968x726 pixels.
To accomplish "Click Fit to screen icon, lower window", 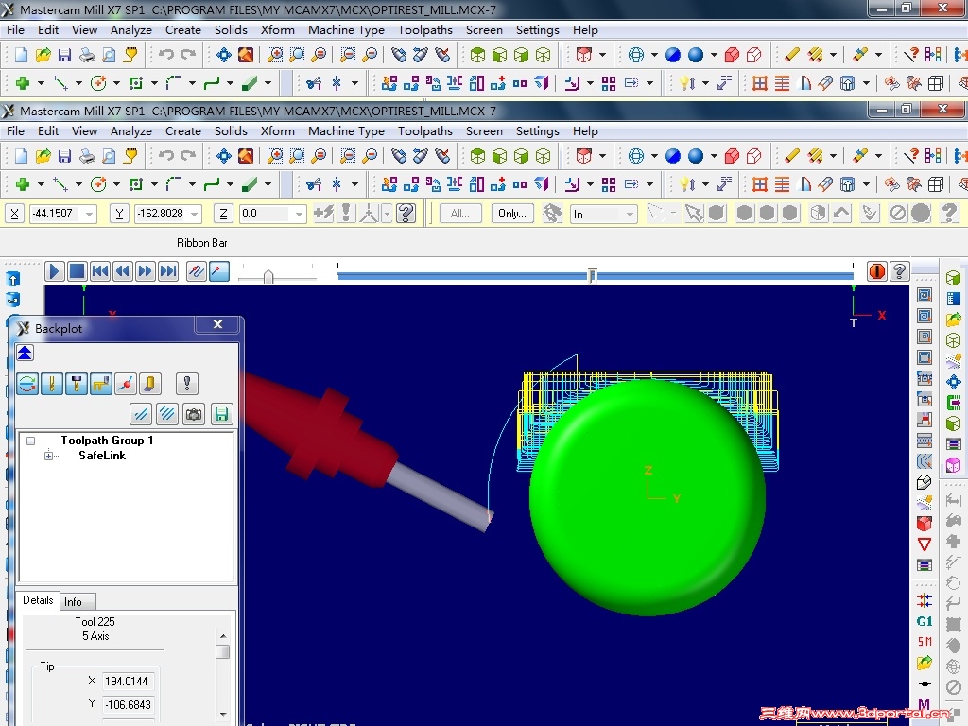I will point(223,156).
